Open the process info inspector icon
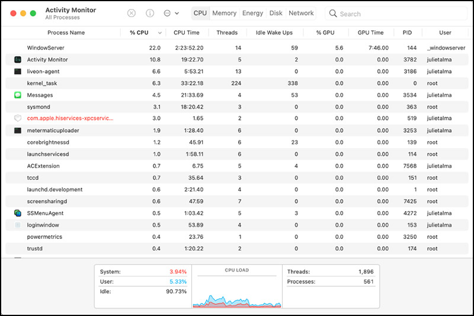This screenshot has height=316, width=474. (x=150, y=13)
